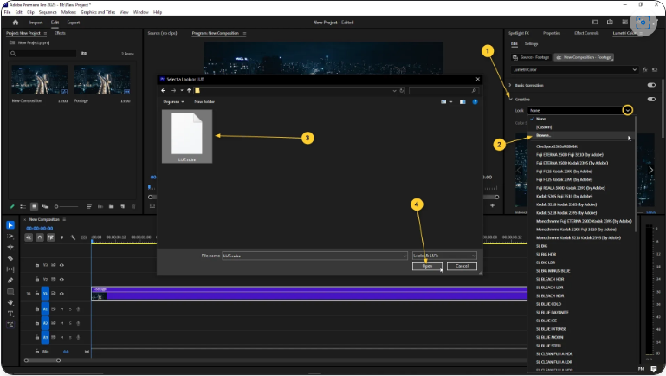Click the Quick Export share icon
This screenshot has height=376, width=666.
pyautogui.click(x=610, y=23)
